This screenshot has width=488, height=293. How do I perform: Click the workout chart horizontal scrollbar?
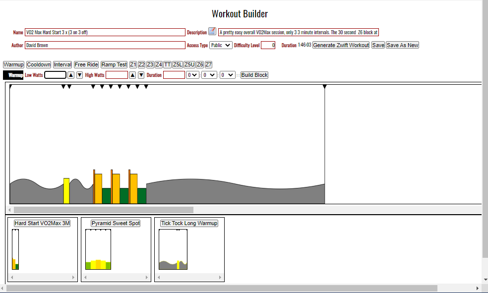point(103,210)
